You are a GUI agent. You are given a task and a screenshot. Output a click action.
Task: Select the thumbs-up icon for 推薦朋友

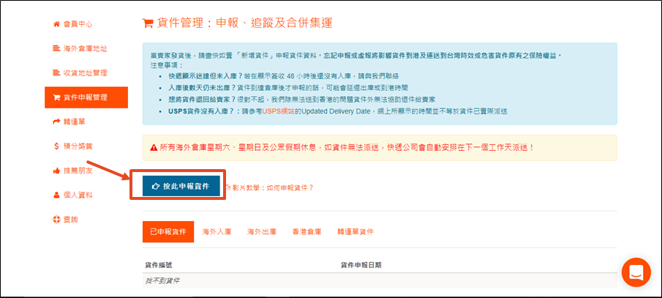point(56,170)
